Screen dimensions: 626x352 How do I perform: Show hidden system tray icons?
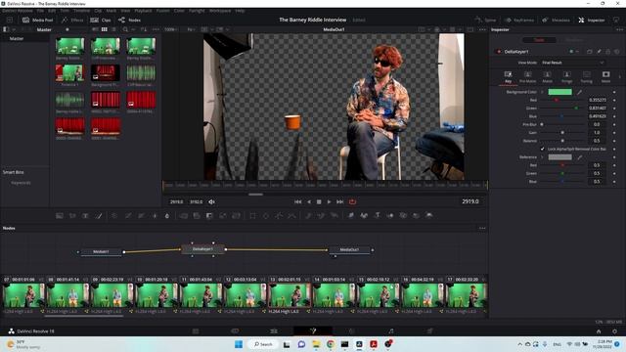click(x=519, y=344)
